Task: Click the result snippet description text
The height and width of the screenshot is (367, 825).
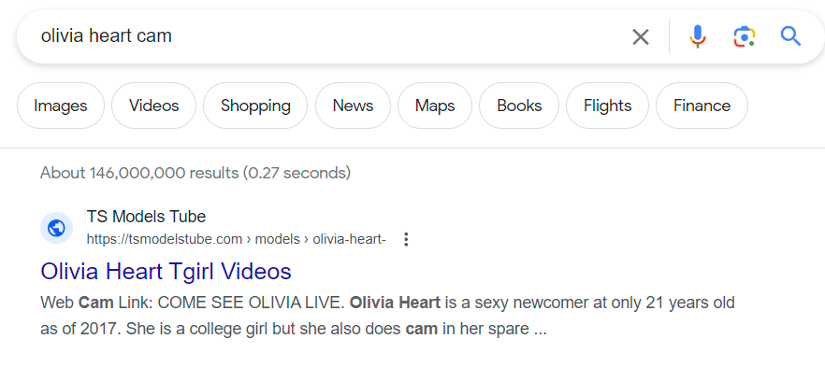Action: [x=387, y=316]
